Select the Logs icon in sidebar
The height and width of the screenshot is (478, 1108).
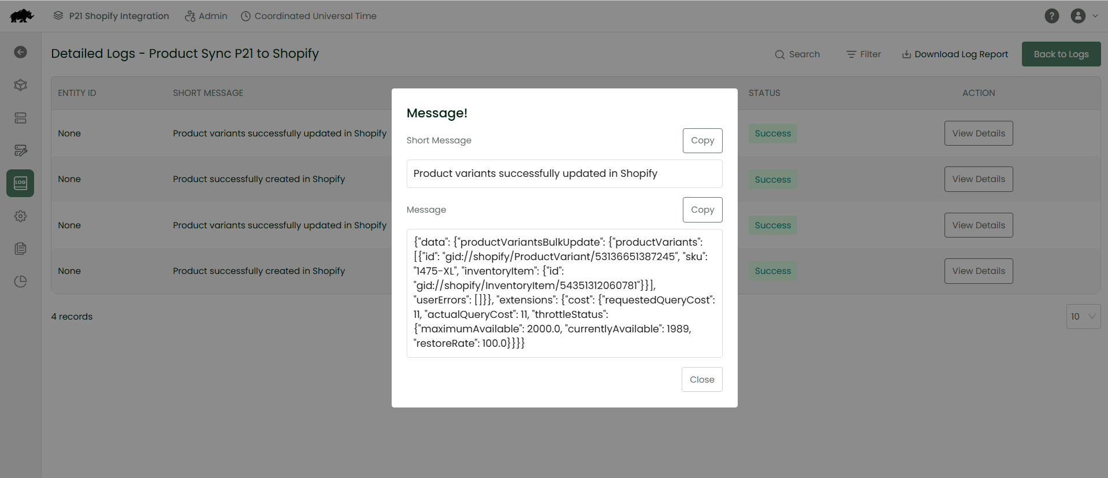click(x=20, y=183)
